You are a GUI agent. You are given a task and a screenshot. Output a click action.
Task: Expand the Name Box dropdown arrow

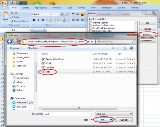pyautogui.click(x=28, y=30)
